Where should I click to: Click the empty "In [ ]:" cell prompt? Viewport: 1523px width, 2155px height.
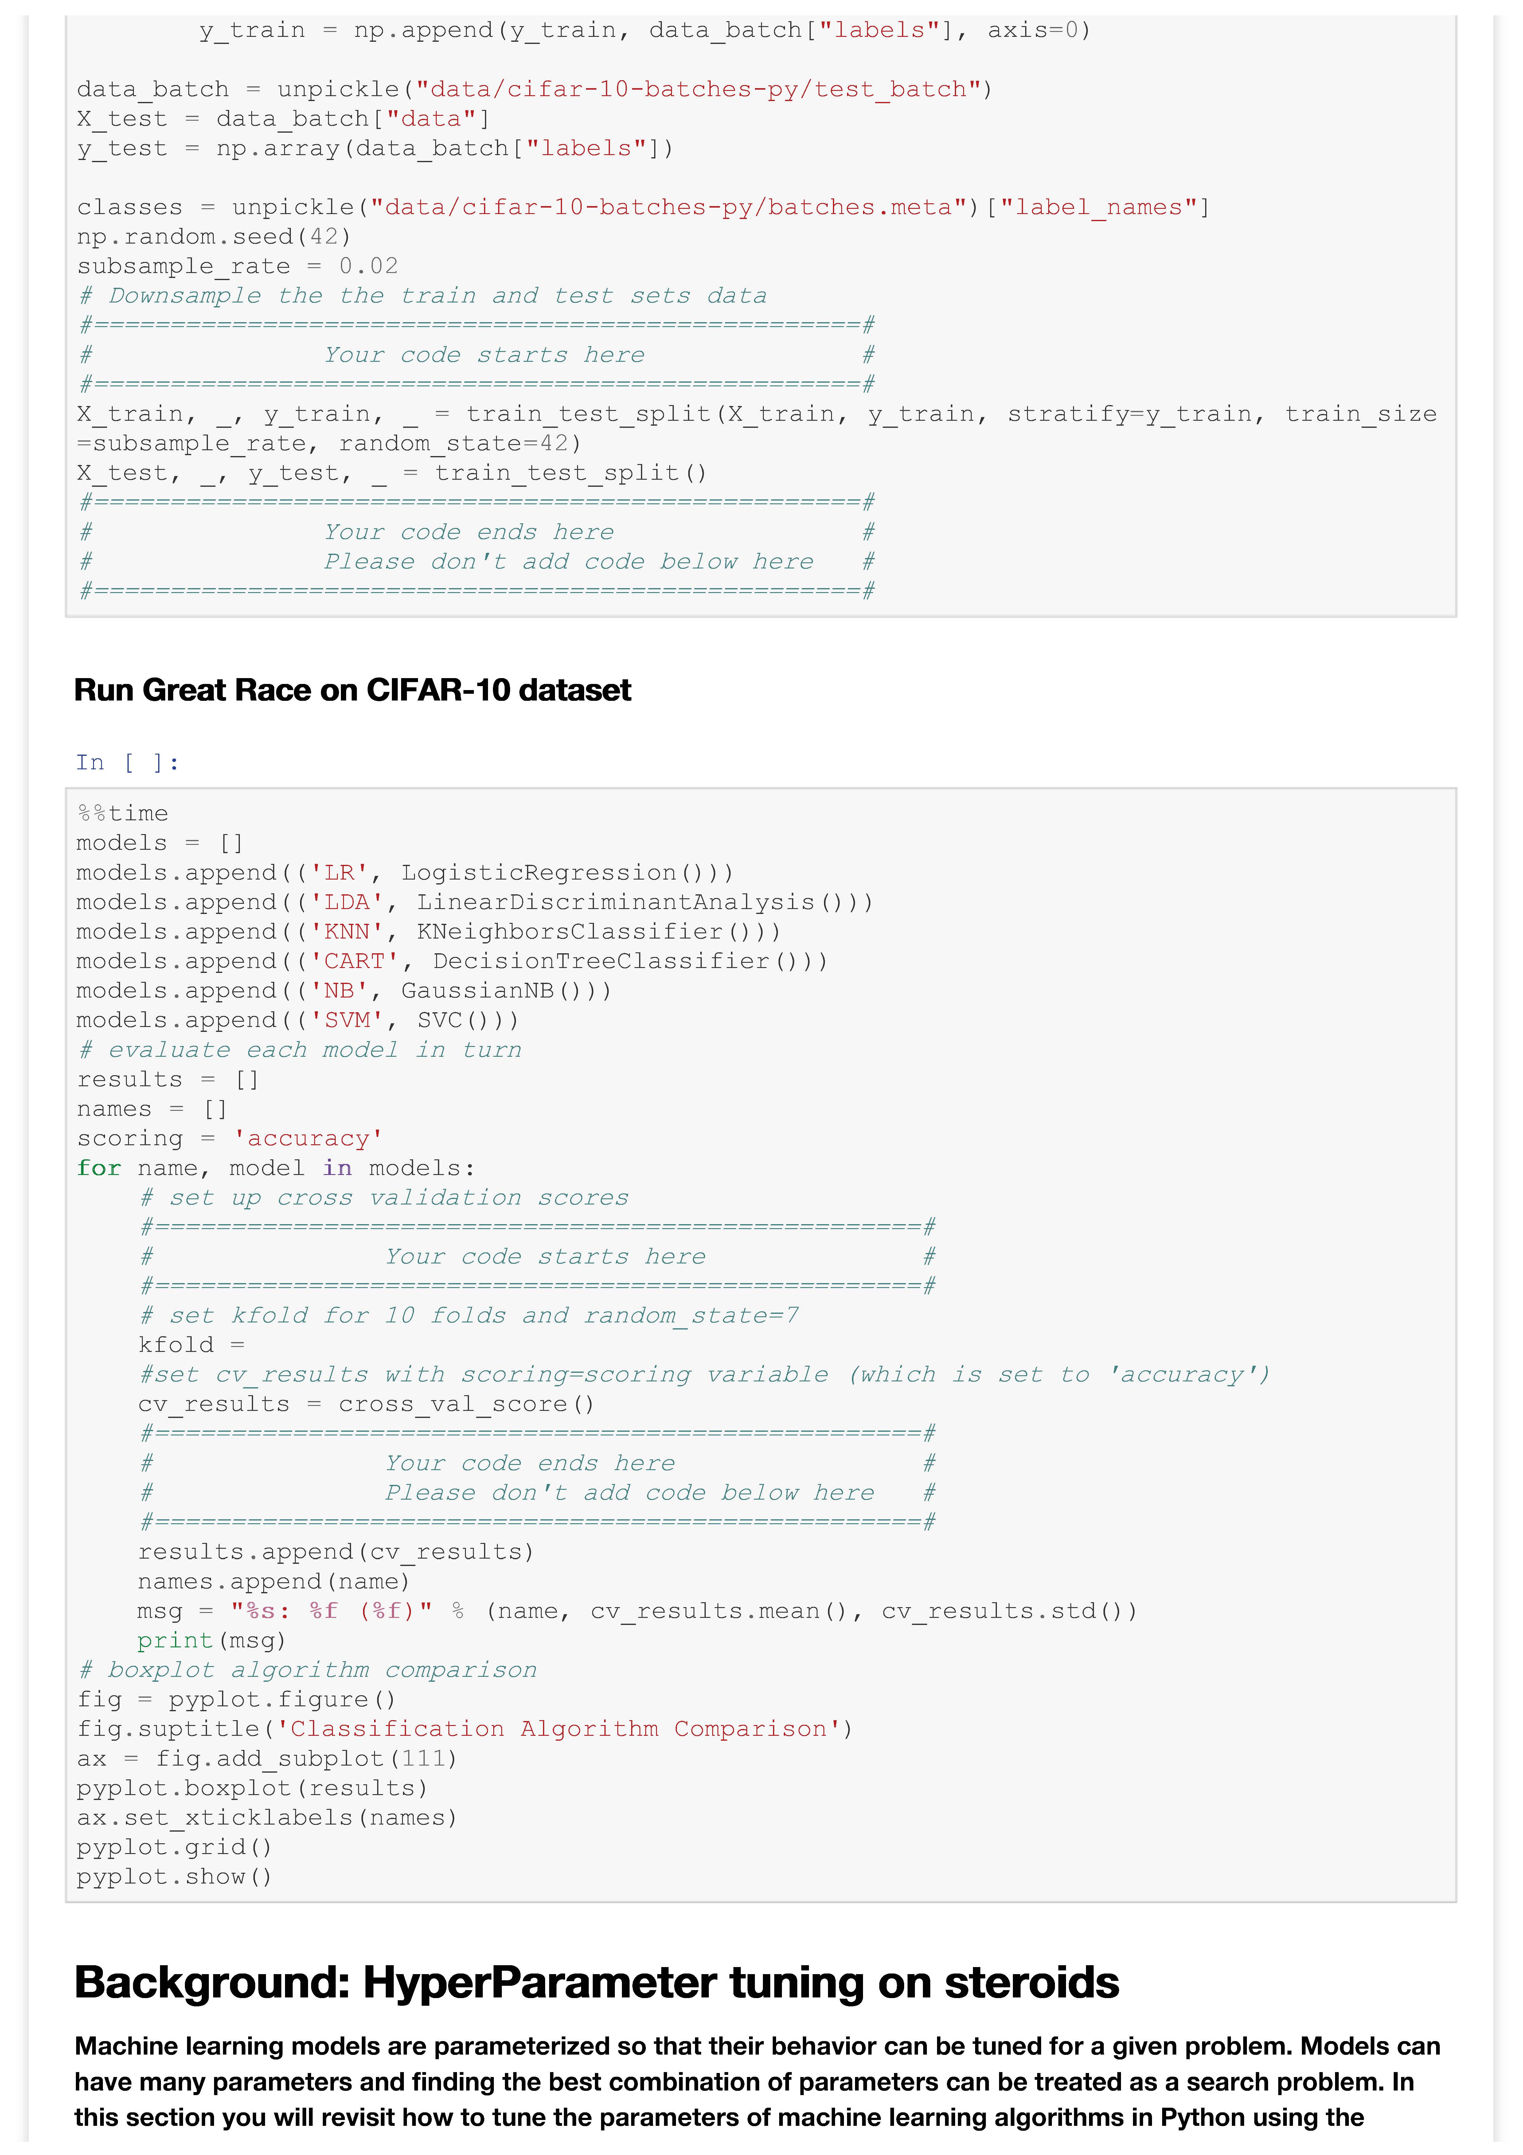(x=127, y=762)
